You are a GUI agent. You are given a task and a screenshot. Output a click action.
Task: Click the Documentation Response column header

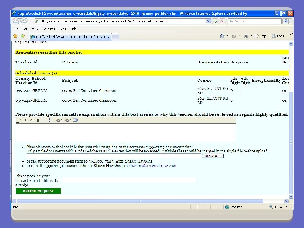tap(223, 62)
